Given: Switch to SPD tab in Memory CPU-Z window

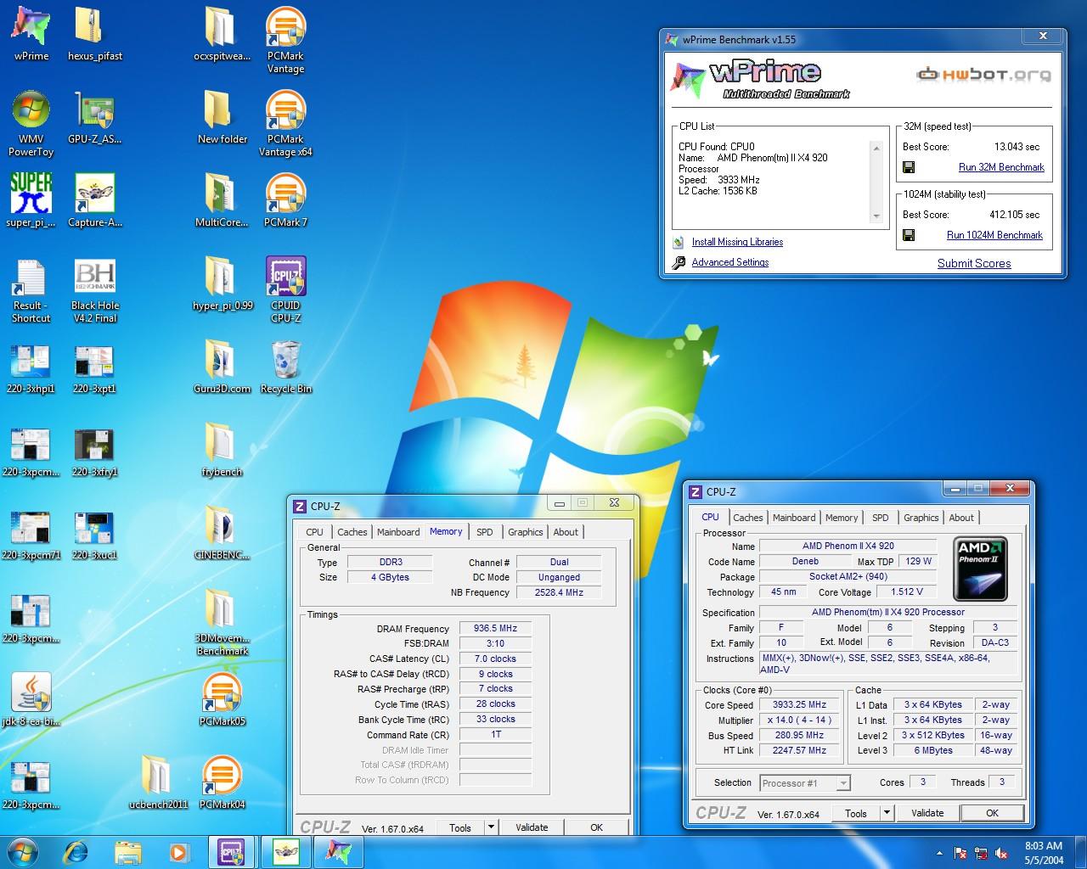Looking at the screenshot, I should coord(484,532).
